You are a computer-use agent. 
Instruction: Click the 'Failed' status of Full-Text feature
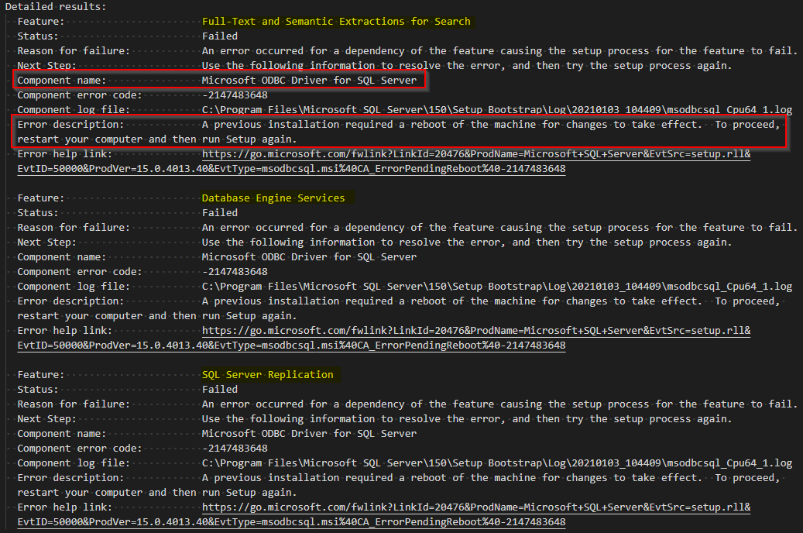click(x=220, y=36)
